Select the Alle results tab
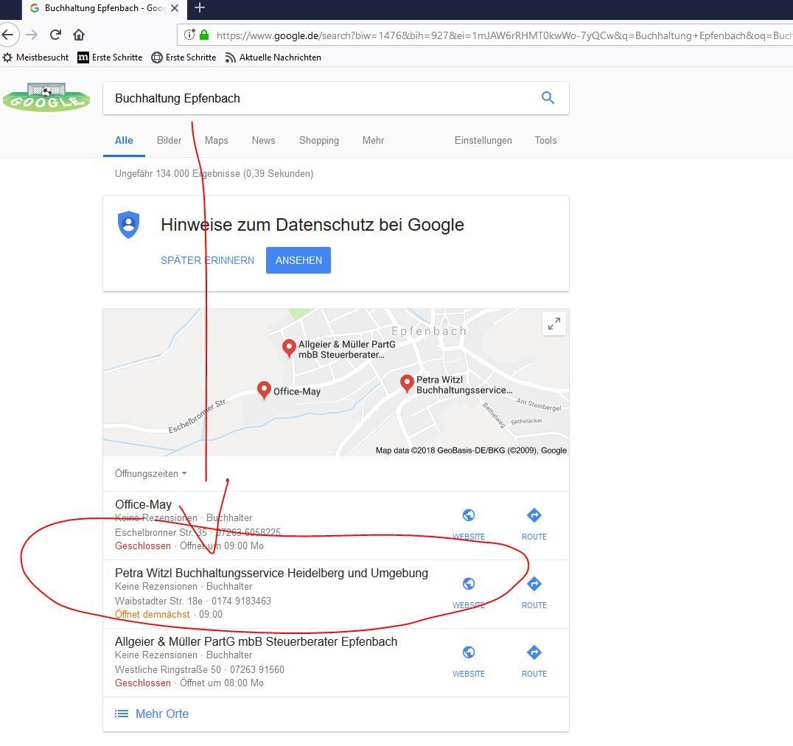The width and height of the screenshot is (793, 746). [x=124, y=141]
